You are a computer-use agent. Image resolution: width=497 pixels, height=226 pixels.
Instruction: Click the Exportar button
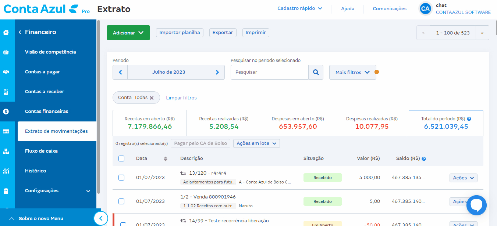pyautogui.click(x=223, y=33)
